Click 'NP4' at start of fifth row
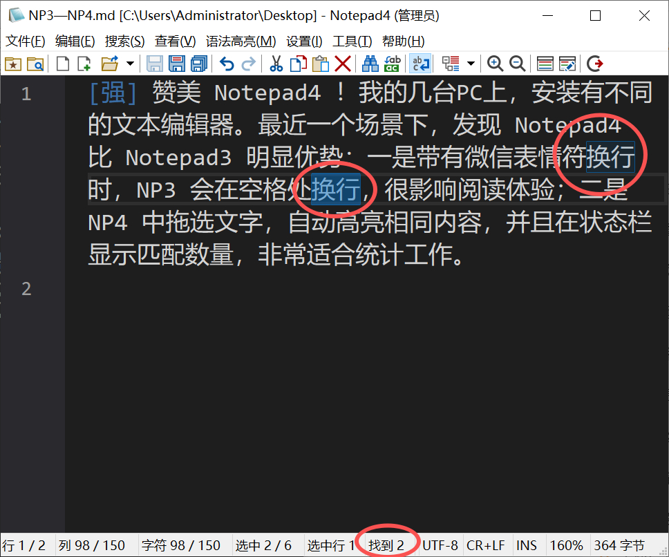This screenshot has height=557, width=669. point(108,223)
